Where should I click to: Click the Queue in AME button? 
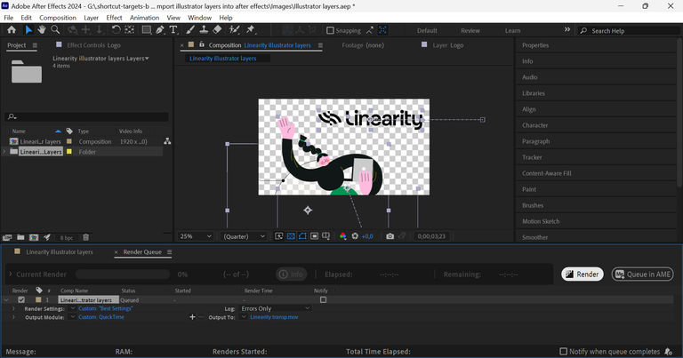[643, 274]
